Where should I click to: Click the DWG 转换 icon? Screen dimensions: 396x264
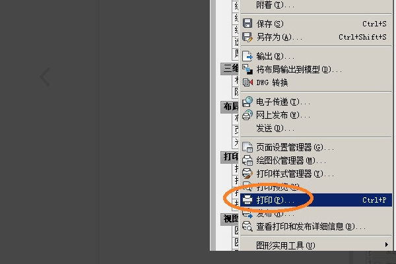click(247, 82)
